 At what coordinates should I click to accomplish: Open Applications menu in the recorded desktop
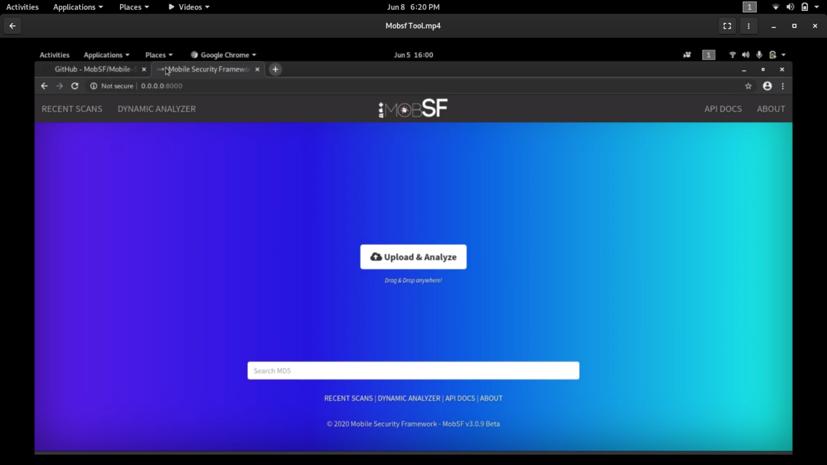pos(106,55)
